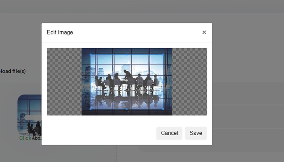Click the Save button
The width and height of the screenshot is (284, 162).
(196, 133)
